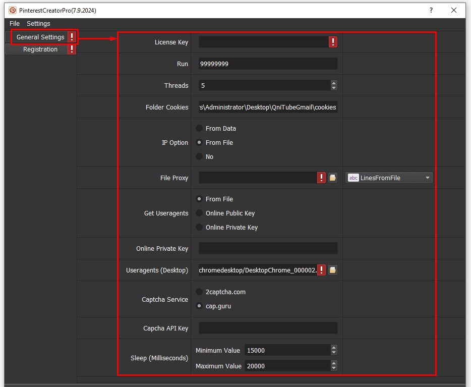Click the Minimum Value field showing 15000
The image size is (471, 387).
pyautogui.click(x=287, y=350)
